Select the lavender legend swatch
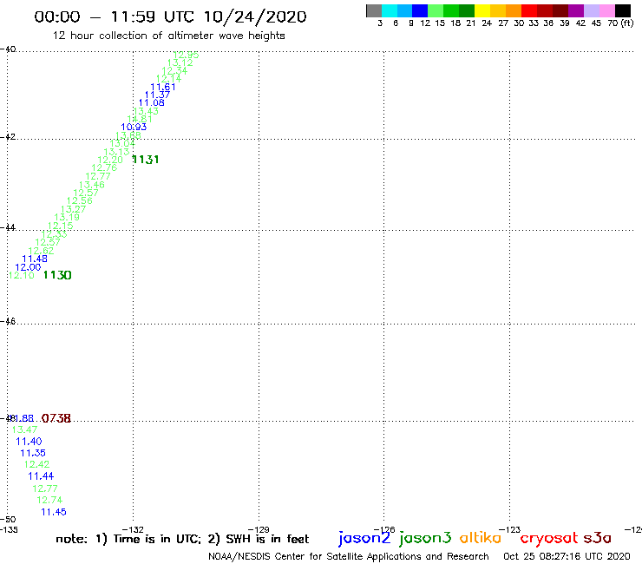642x564 pixels. (591, 10)
